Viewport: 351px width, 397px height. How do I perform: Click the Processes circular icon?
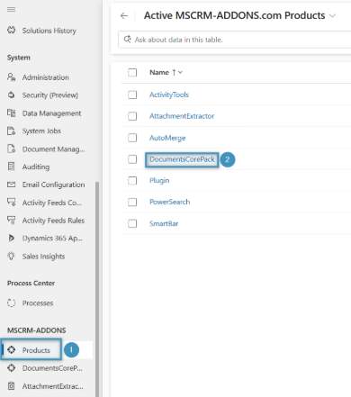coord(11,303)
